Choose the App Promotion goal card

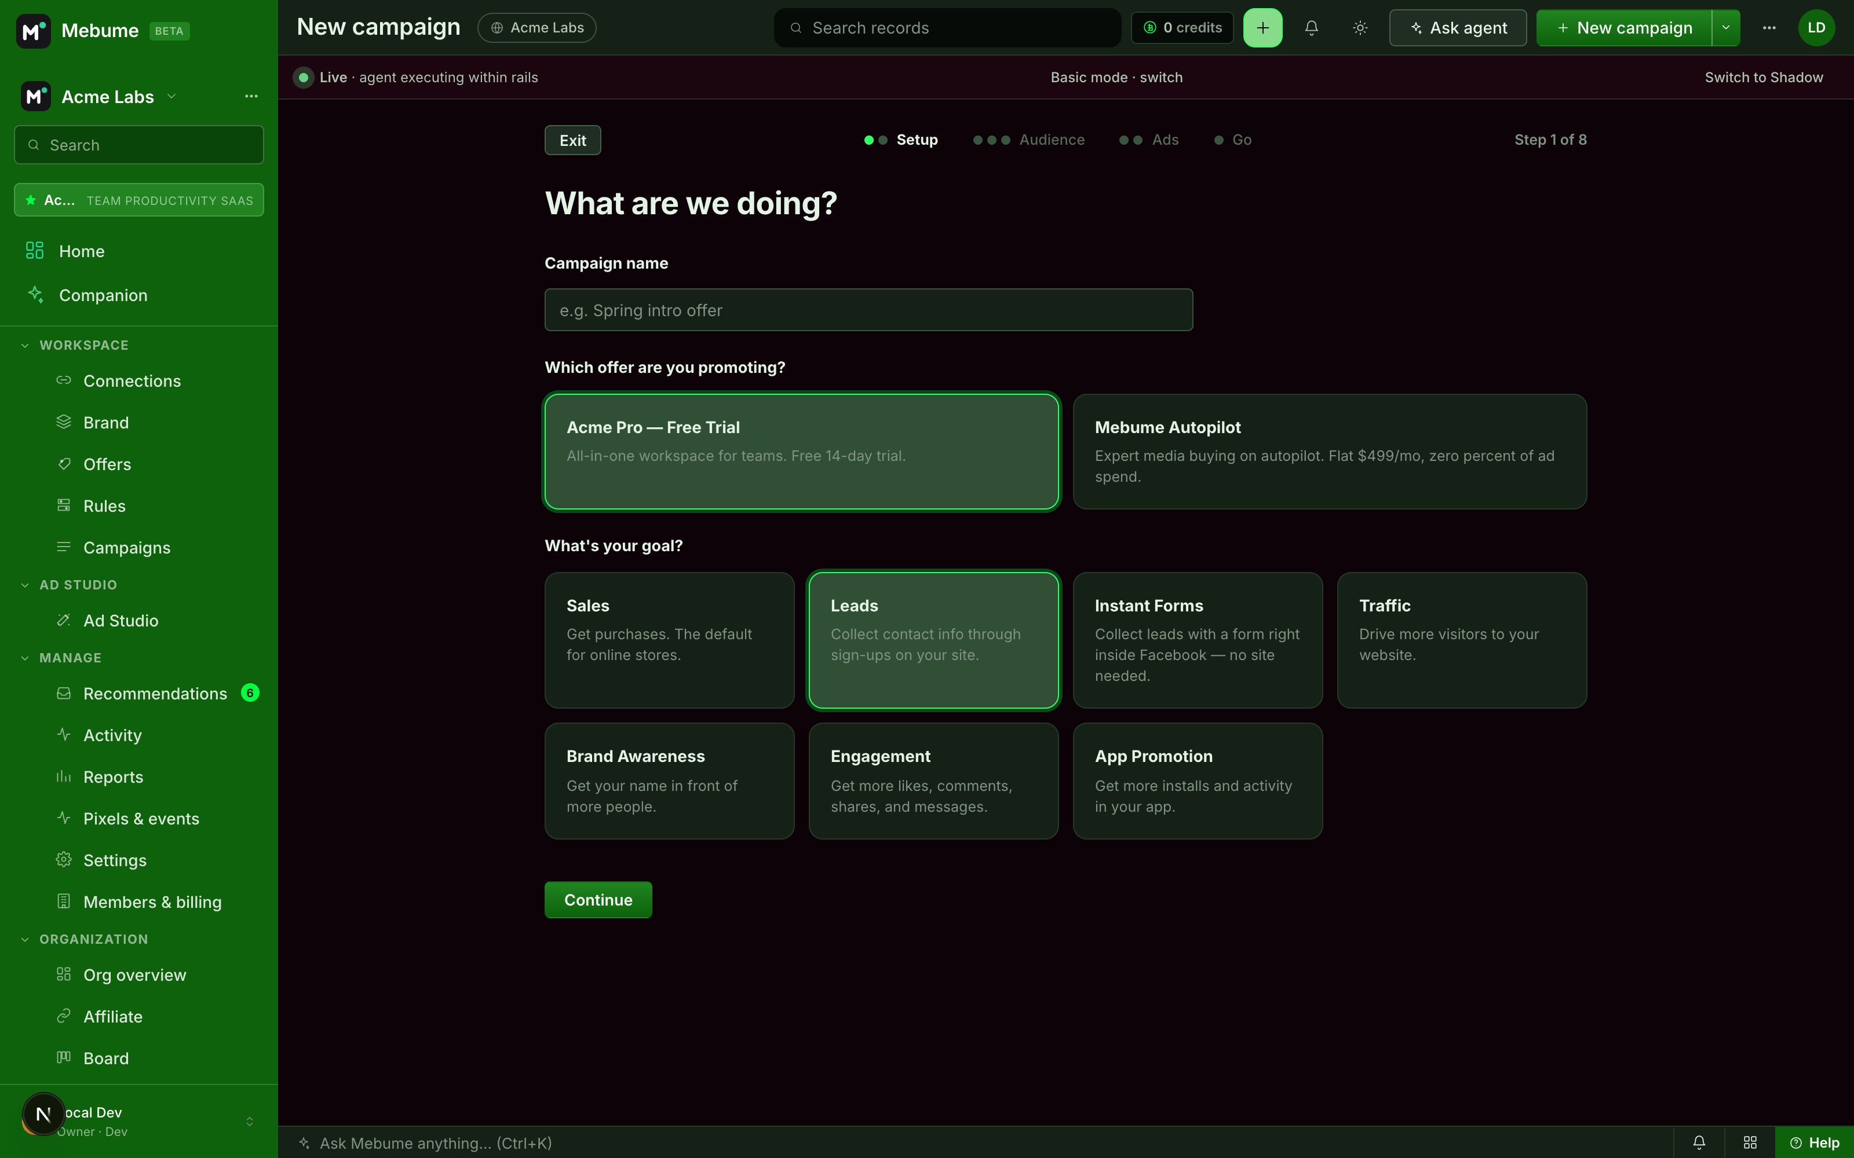(x=1198, y=780)
